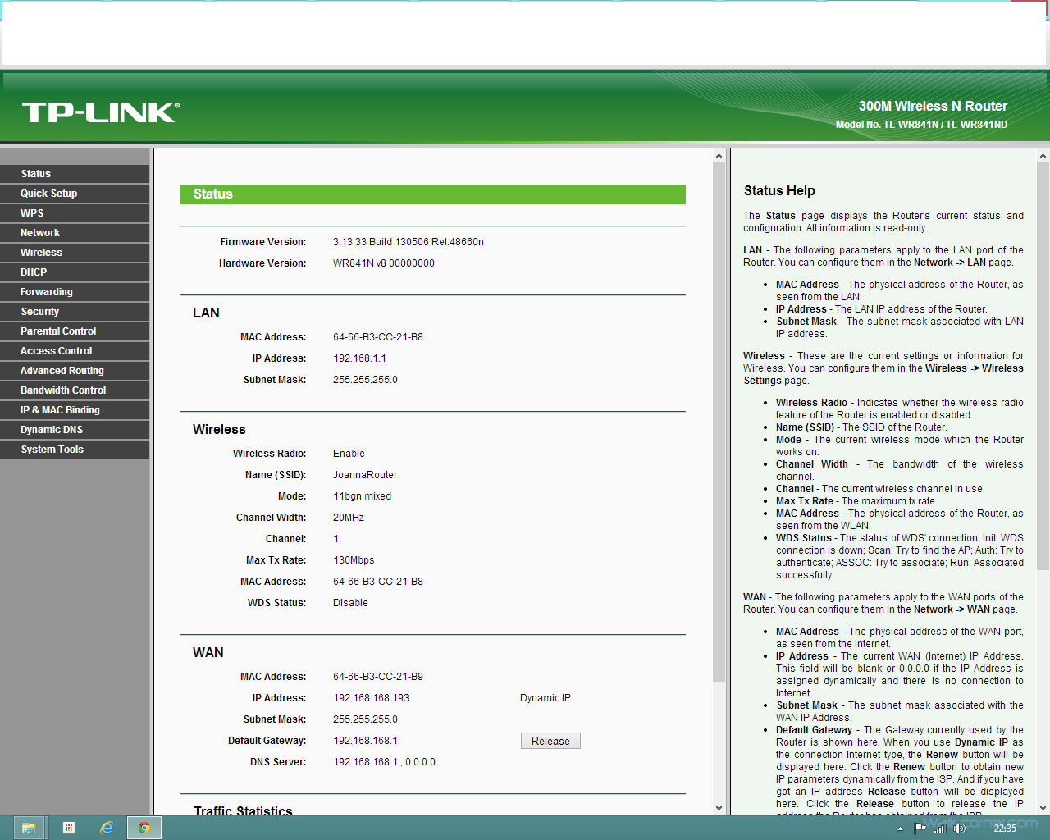Open IP & MAC Binding menu
The height and width of the screenshot is (840, 1050).
coord(75,410)
